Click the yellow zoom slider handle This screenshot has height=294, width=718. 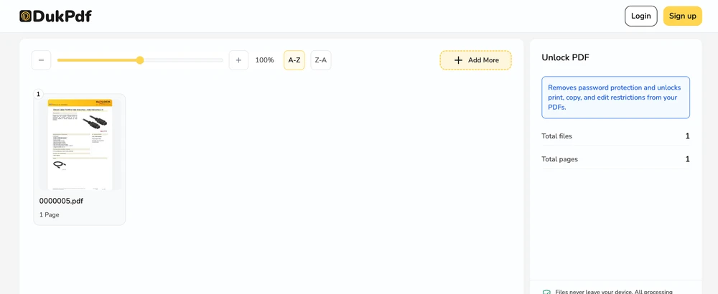tap(140, 60)
